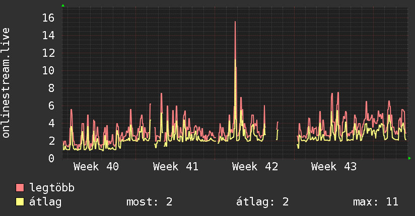The height and width of the screenshot is (216, 415).
Task: Click the pink legtöbb legend swatch
Action: 20,187
